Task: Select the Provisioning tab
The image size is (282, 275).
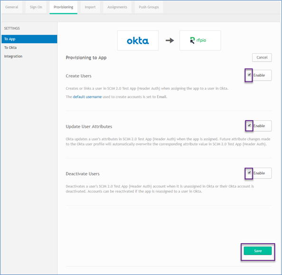Action: pyautogui.click(x=64, y=7)
